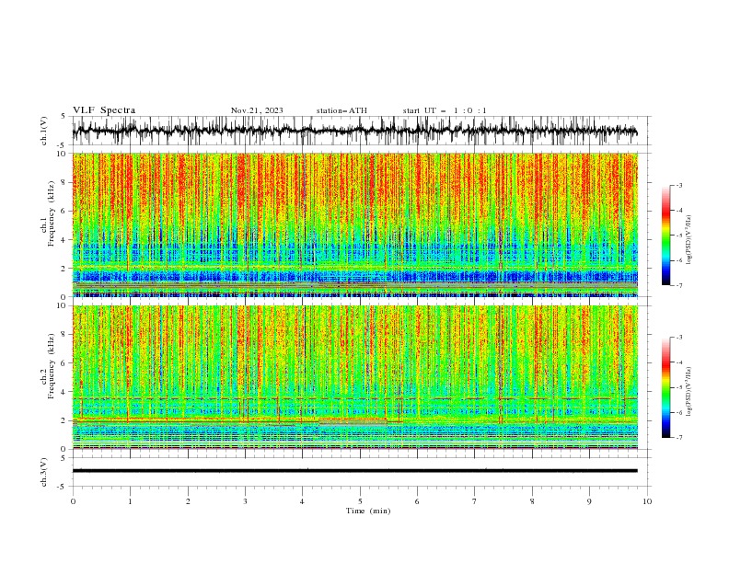Click the "-7" label on ch.2 color bar
Viewport: 729px width, 563px height.
[x=678, y=438]
